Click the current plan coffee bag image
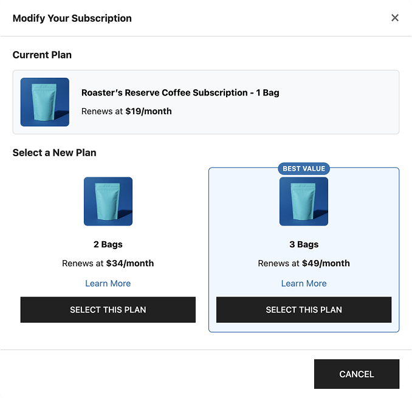This screenshot has height=398, width=412. click(x=45, y=102)
